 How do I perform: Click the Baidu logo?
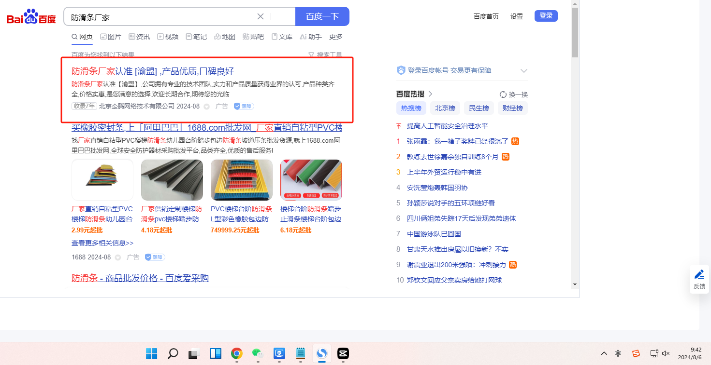pos(31,17)
